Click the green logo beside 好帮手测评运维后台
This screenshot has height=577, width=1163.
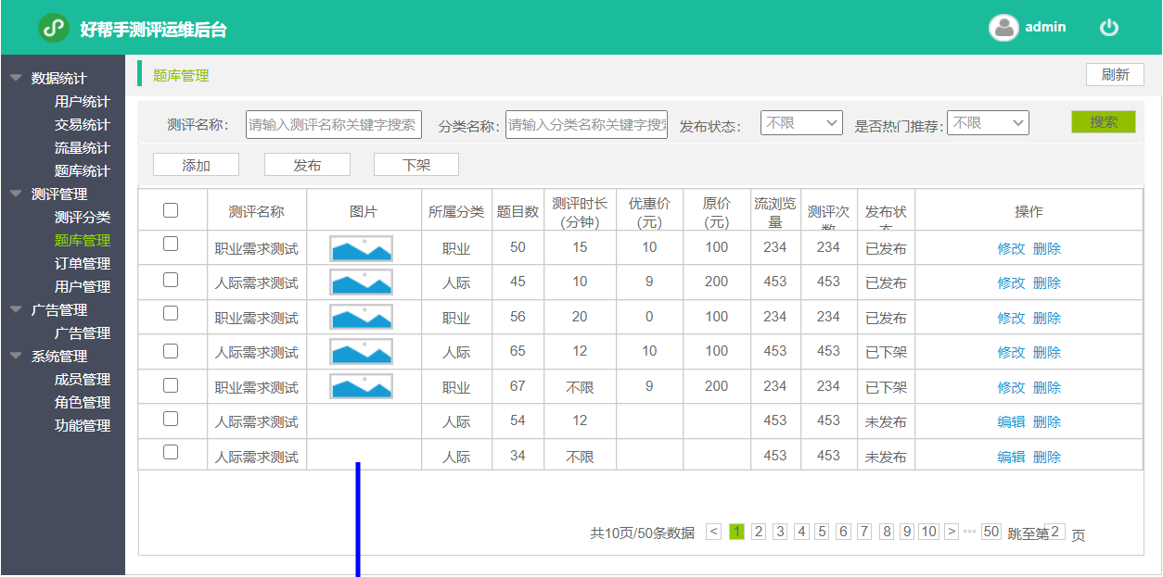pos(54,28)
